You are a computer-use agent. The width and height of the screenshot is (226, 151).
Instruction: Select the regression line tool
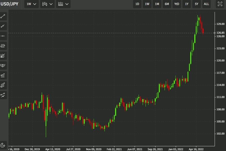pos(3,95)
